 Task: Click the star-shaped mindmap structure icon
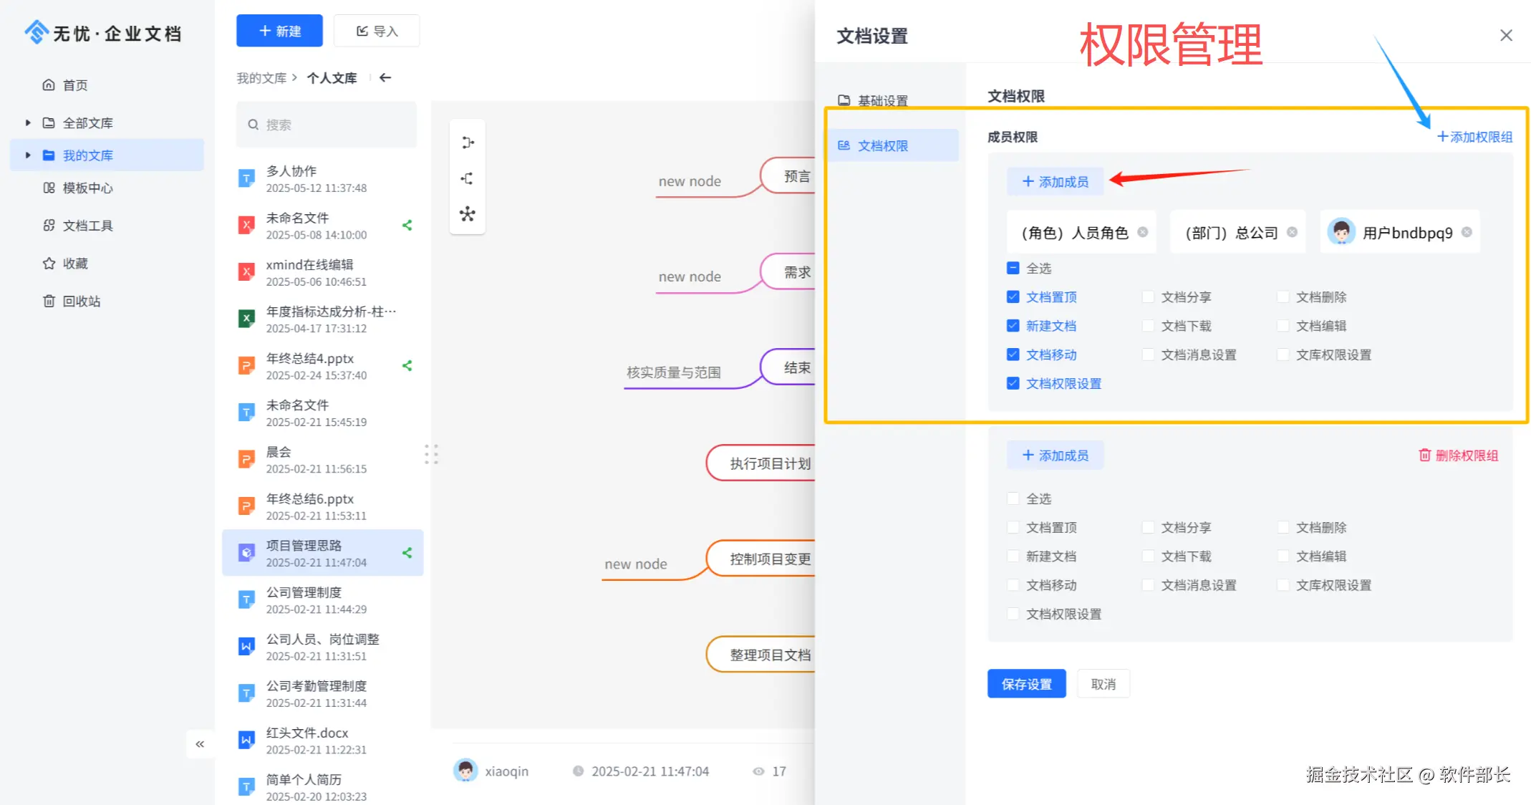[x=468, y=214]
